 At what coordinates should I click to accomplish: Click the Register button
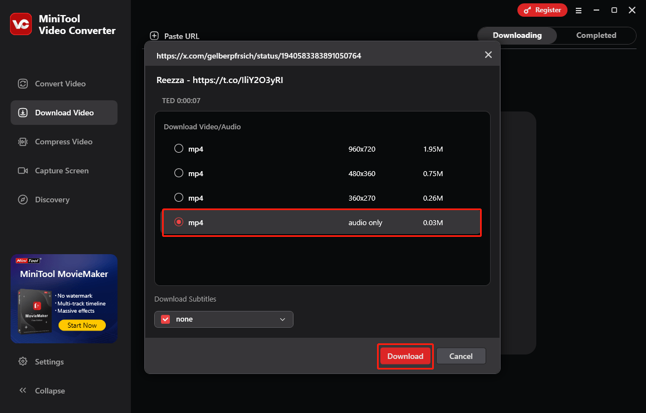tap(542, 10)
